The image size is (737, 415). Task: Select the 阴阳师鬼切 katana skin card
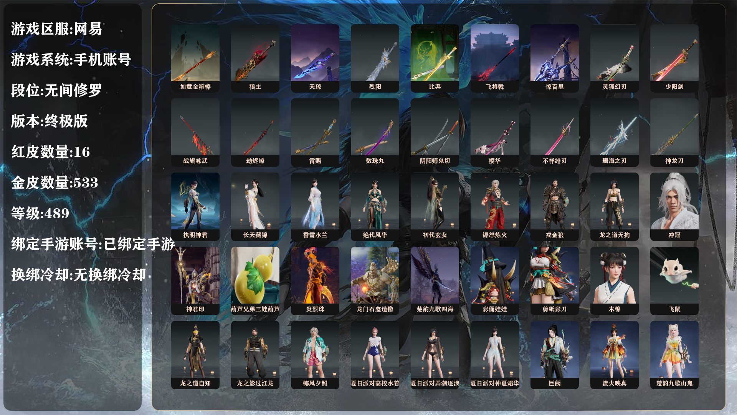pos(435,133)
